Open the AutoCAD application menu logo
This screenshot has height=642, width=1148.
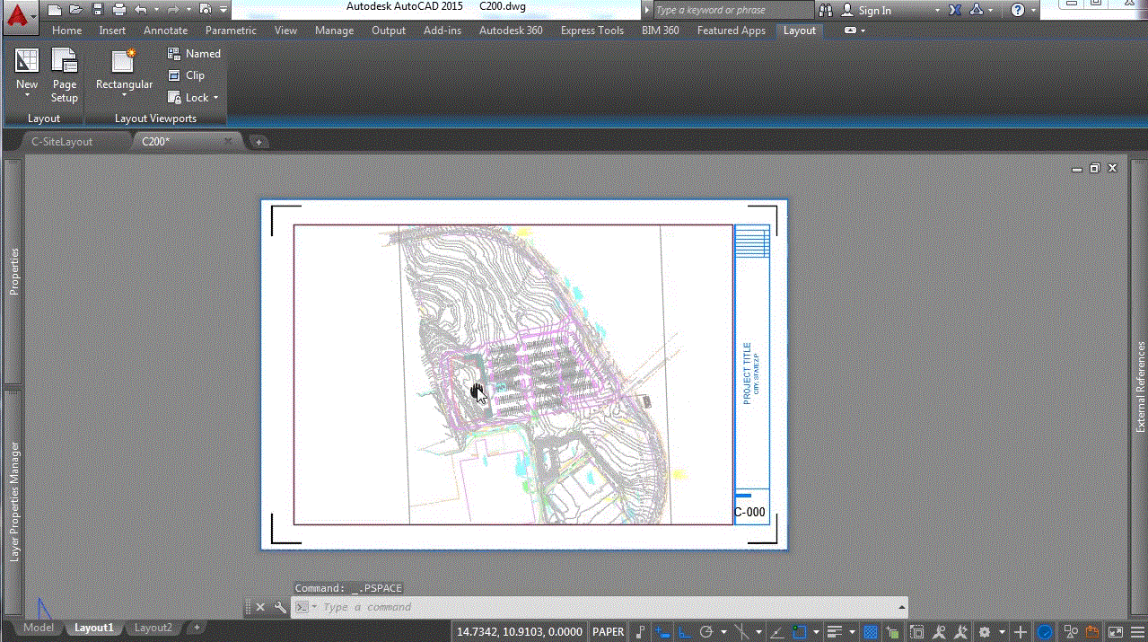[x=19, y=17]
